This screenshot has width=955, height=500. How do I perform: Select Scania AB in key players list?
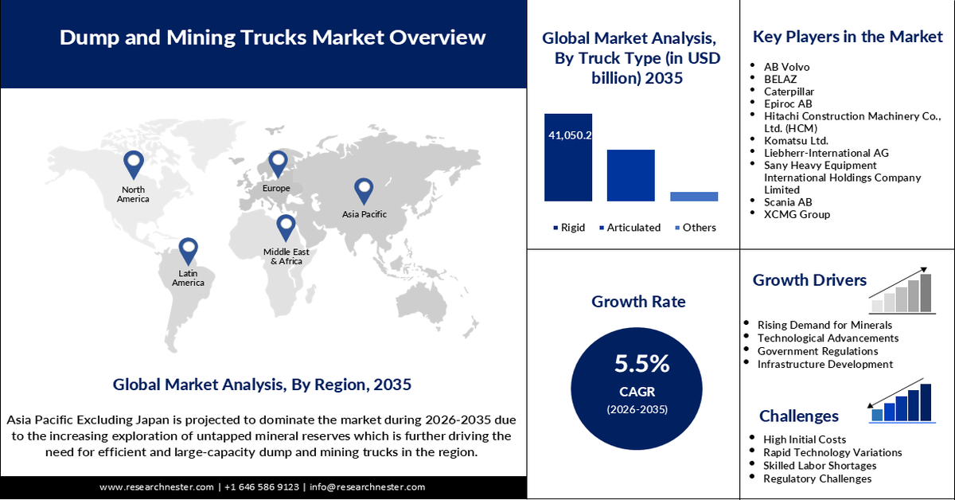point(788,202)
